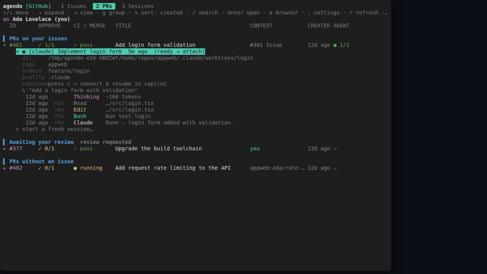Click the AGENT column header
The image size is (487, 274).
pos(341,25)
